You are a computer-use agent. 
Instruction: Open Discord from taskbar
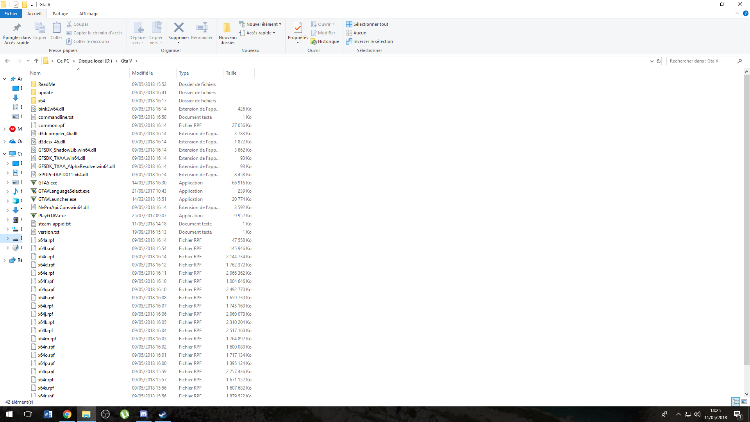pyautogui.click(x=144, y=414)
